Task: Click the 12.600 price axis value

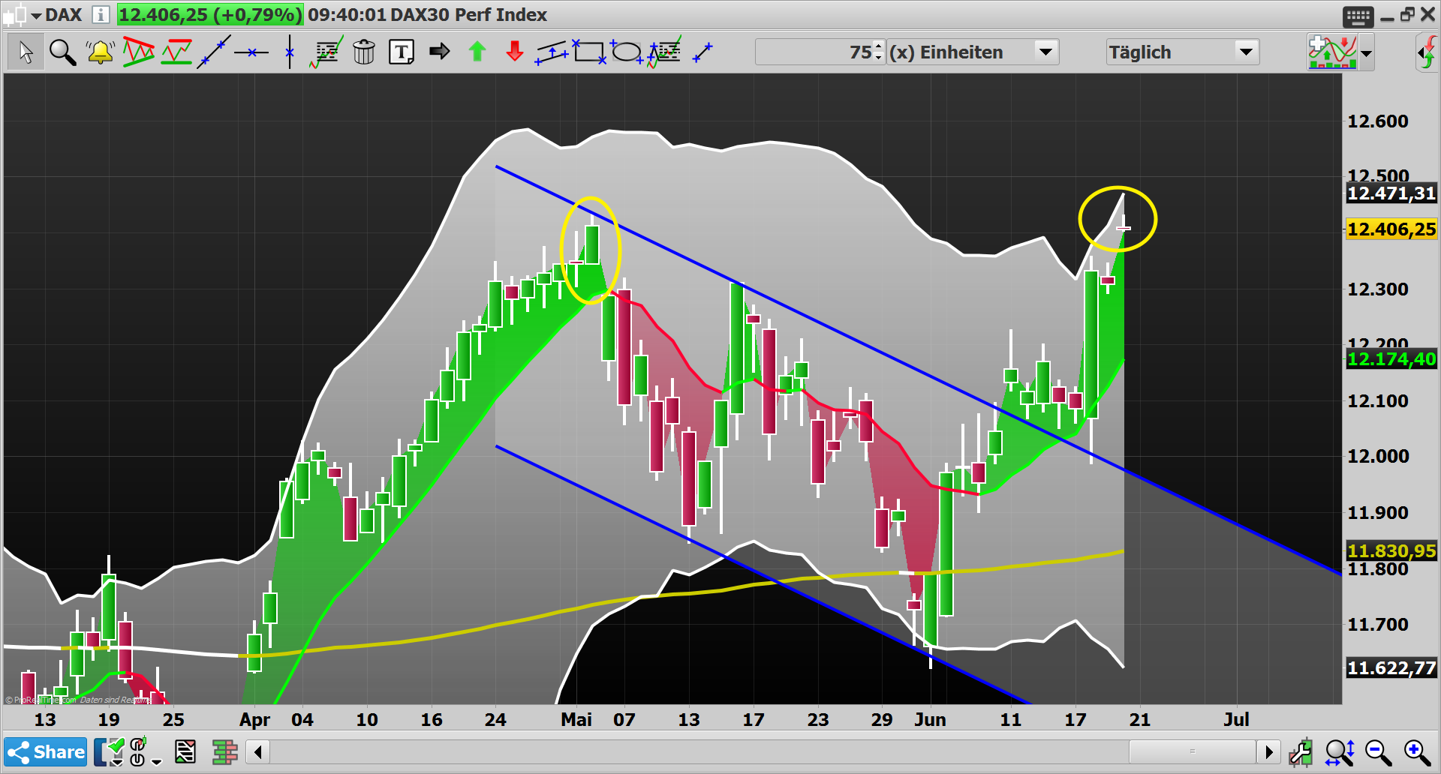Action: pyautogui.click(x=1378, y=121)
